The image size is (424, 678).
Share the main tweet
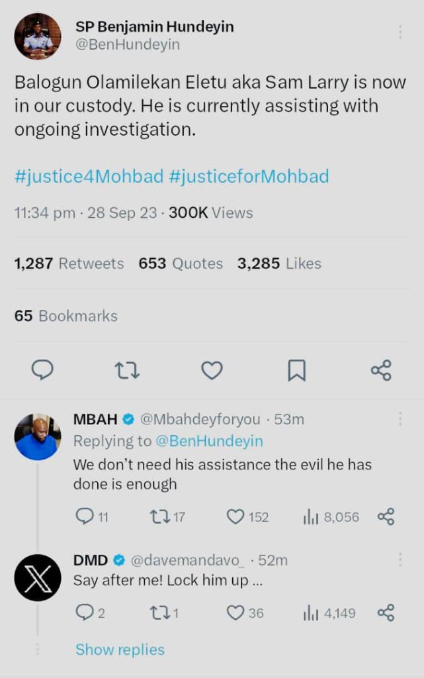coord(381,370)
